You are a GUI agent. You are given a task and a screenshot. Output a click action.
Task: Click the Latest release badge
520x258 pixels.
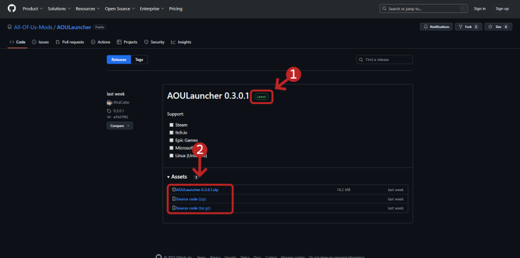pyautogui.click(x=261, y=96)
